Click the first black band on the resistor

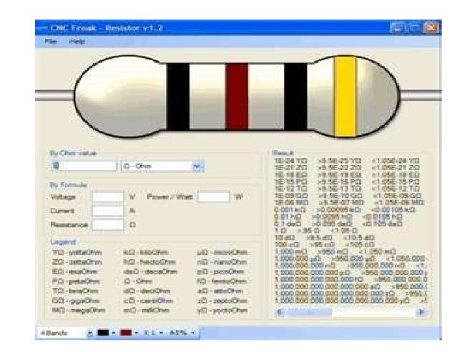point(178,96)
